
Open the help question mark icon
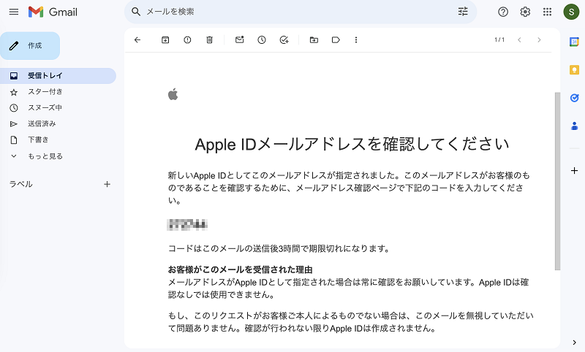[503, 12]
